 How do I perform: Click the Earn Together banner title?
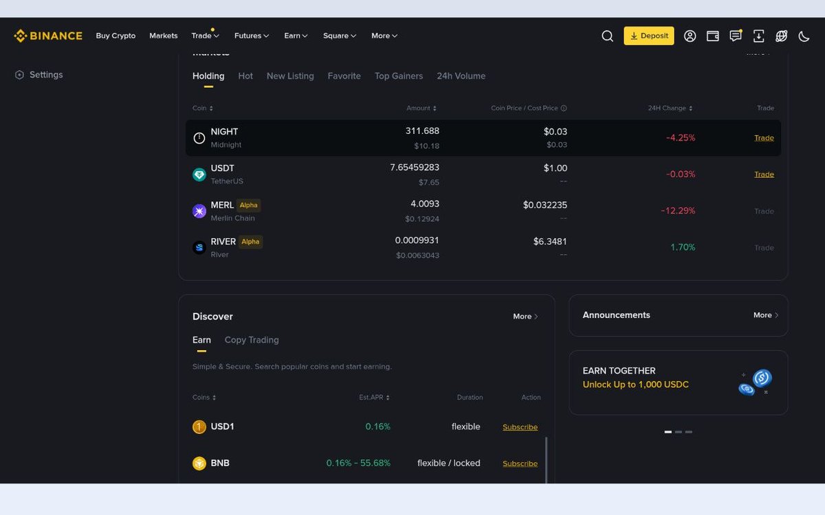pos(619,371)
